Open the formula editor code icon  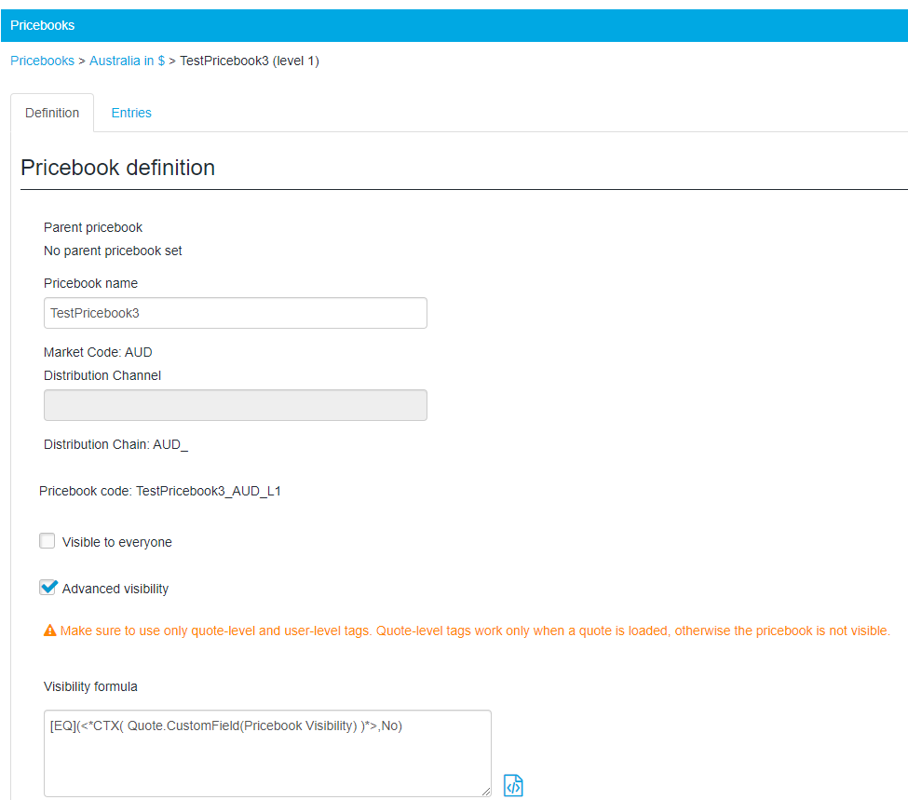coord(512,785)
